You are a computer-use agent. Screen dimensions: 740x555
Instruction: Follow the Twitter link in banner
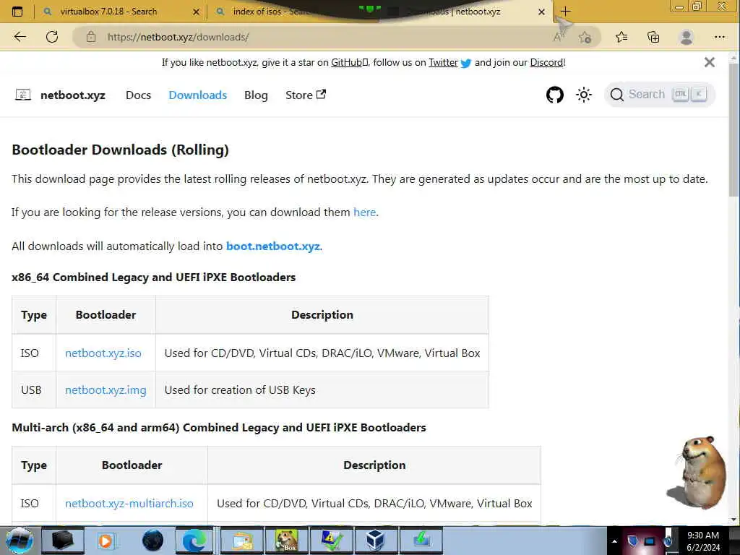click(x=443, y=62)
